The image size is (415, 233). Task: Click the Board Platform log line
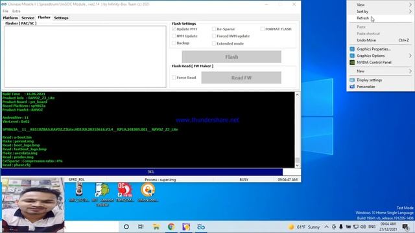coord(24,105)
